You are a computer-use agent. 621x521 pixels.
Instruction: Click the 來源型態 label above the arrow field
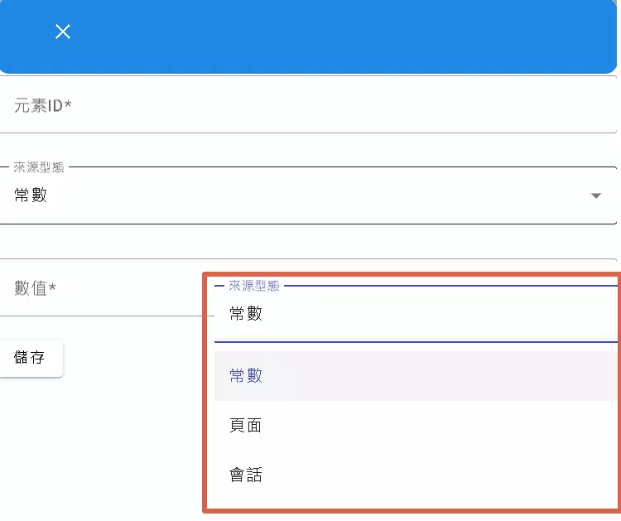coord(39,168)
